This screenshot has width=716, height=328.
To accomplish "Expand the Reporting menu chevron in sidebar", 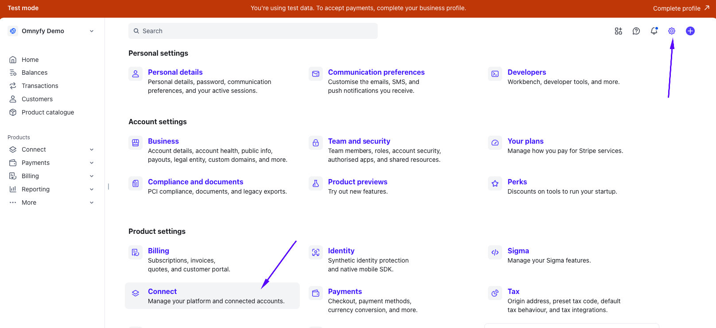I will (92, 189).
